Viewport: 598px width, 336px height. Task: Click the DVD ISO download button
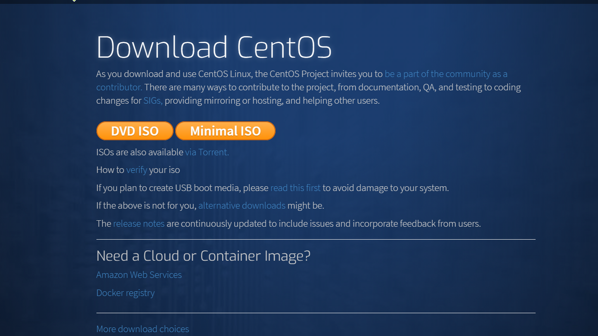coord(135,130)
